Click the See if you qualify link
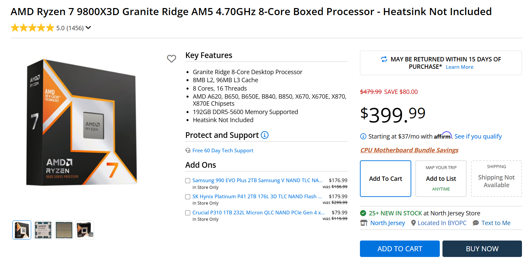This screenshot has width=528, height=262. tap(478, 136)
